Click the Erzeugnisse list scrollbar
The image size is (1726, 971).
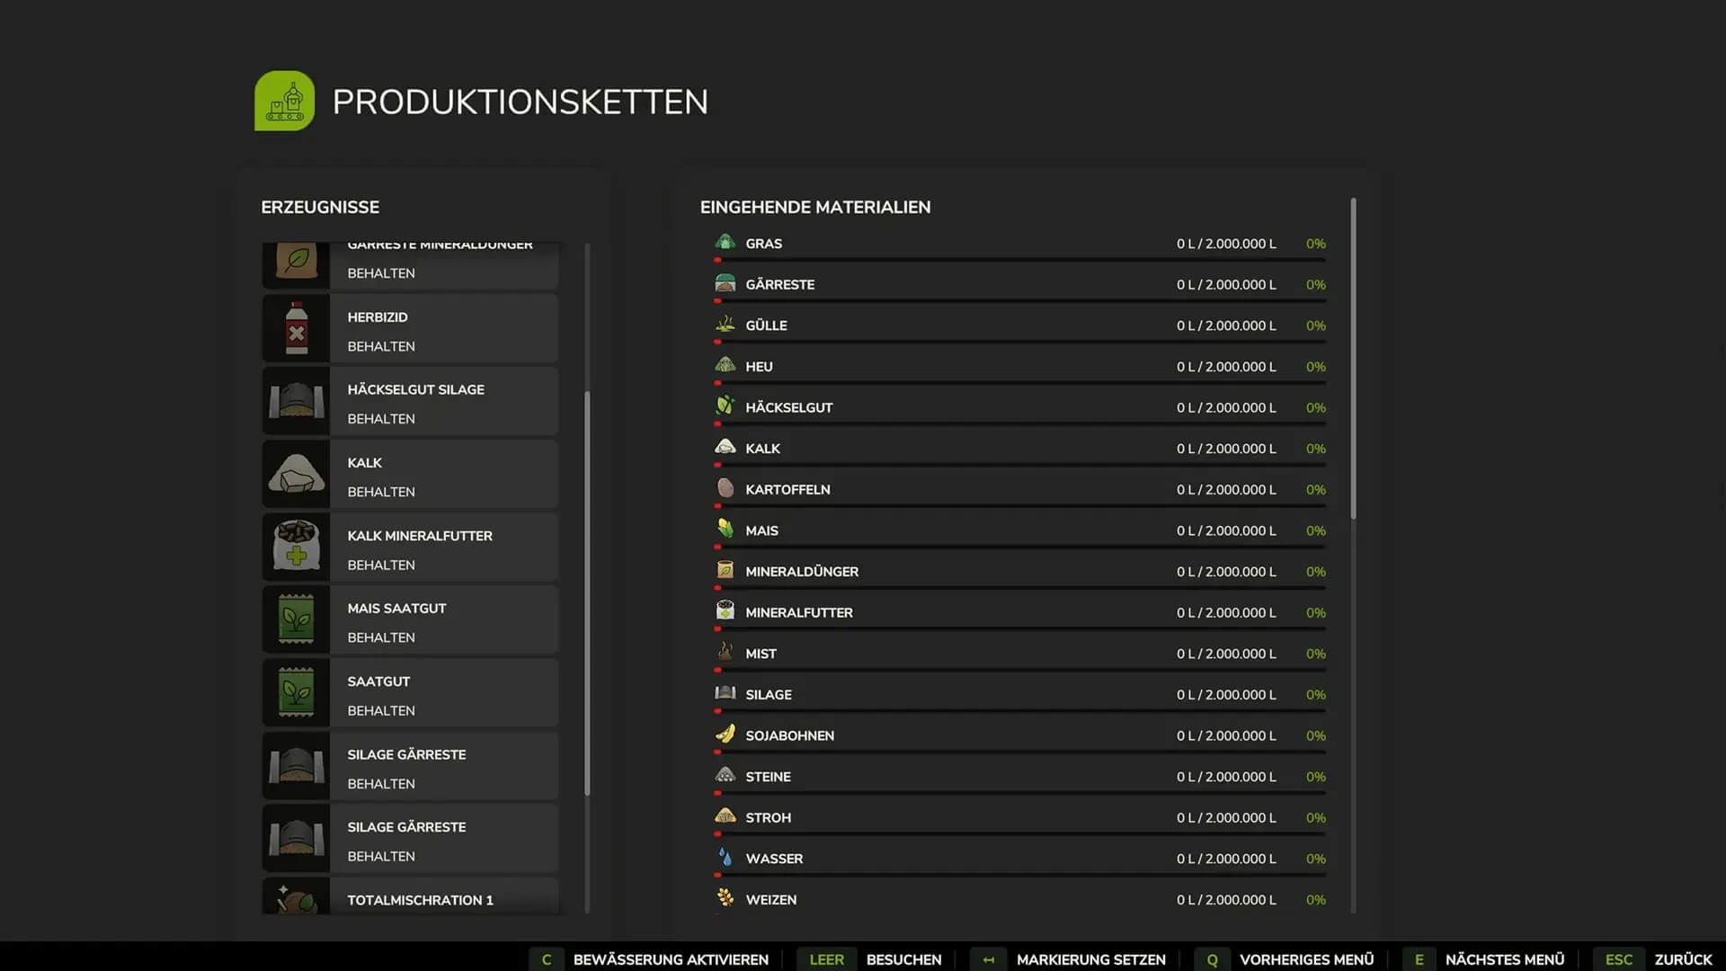587,593
